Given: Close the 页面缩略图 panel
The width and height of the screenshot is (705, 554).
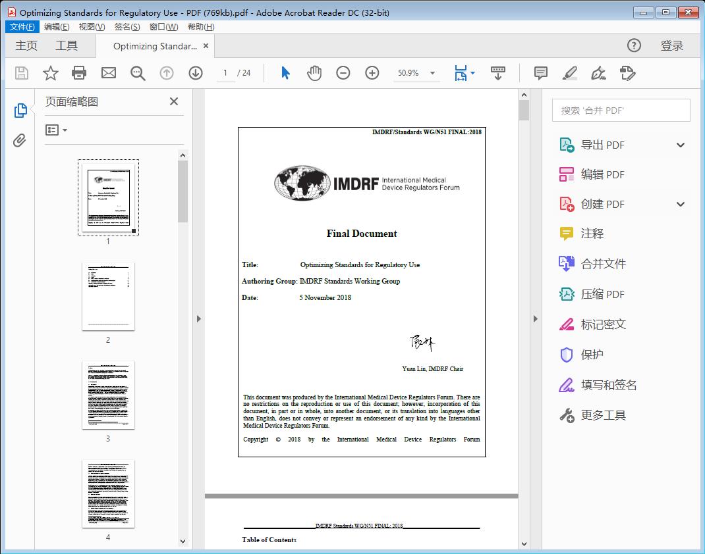Looking at the screenshot, I should pos(174,101).
